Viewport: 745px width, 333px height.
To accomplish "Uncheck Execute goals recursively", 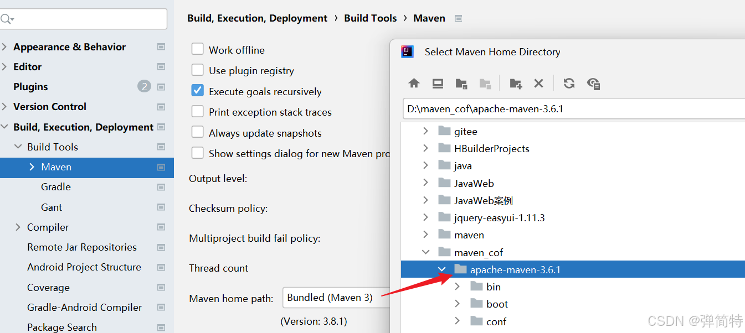I will click(x=198, y=91).
